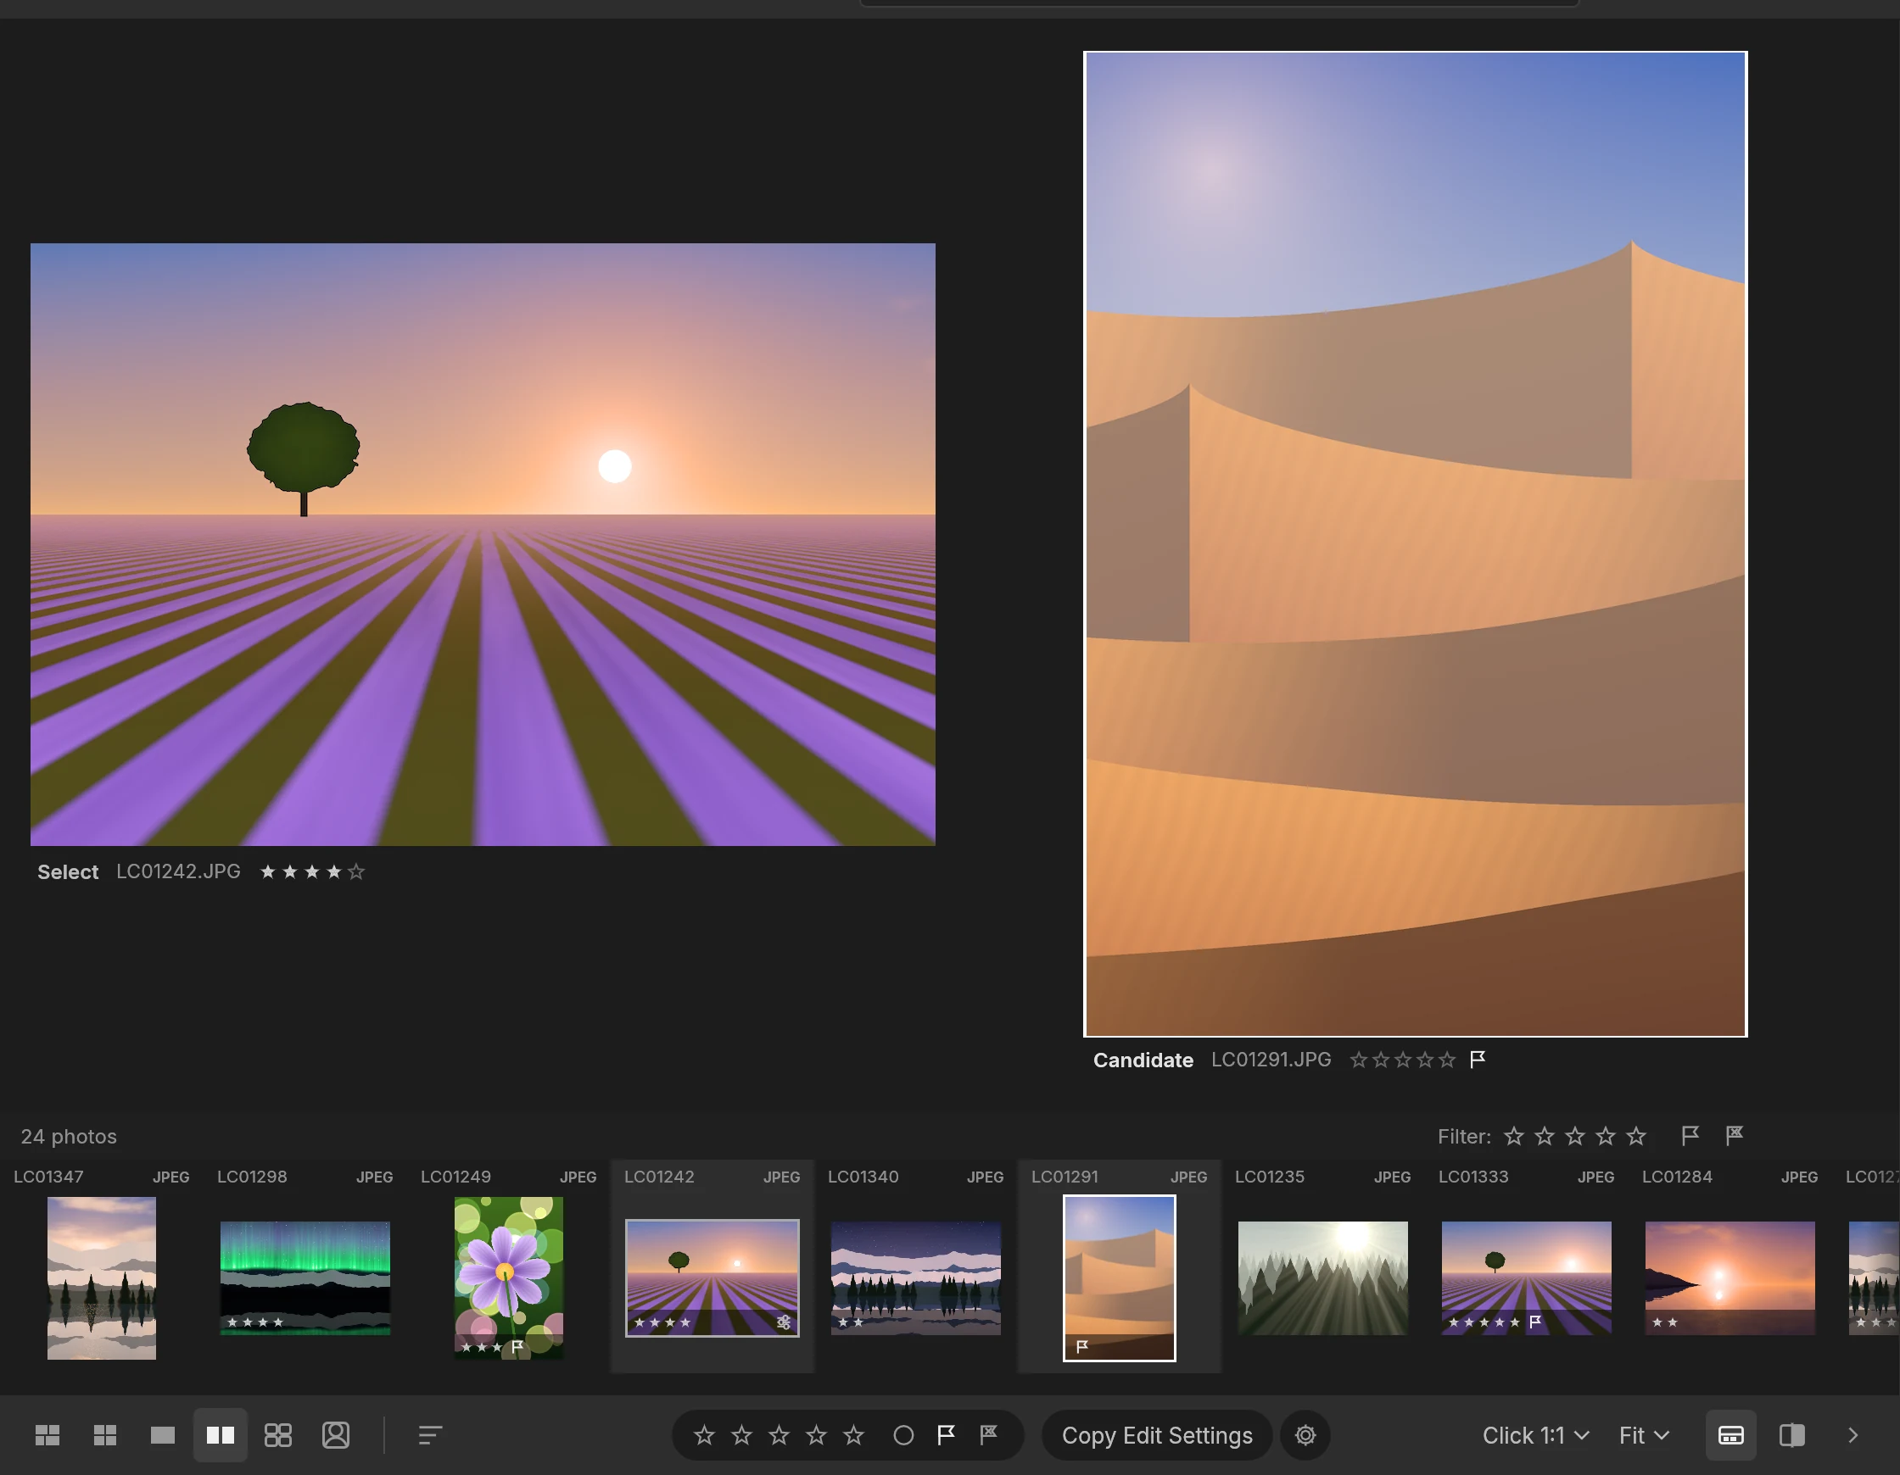Mark photo as unflagged with circle icon
Image resolution: width=1900 pixels, height=1475 pixels.
pyautogui.click(x=903, y=1435)
